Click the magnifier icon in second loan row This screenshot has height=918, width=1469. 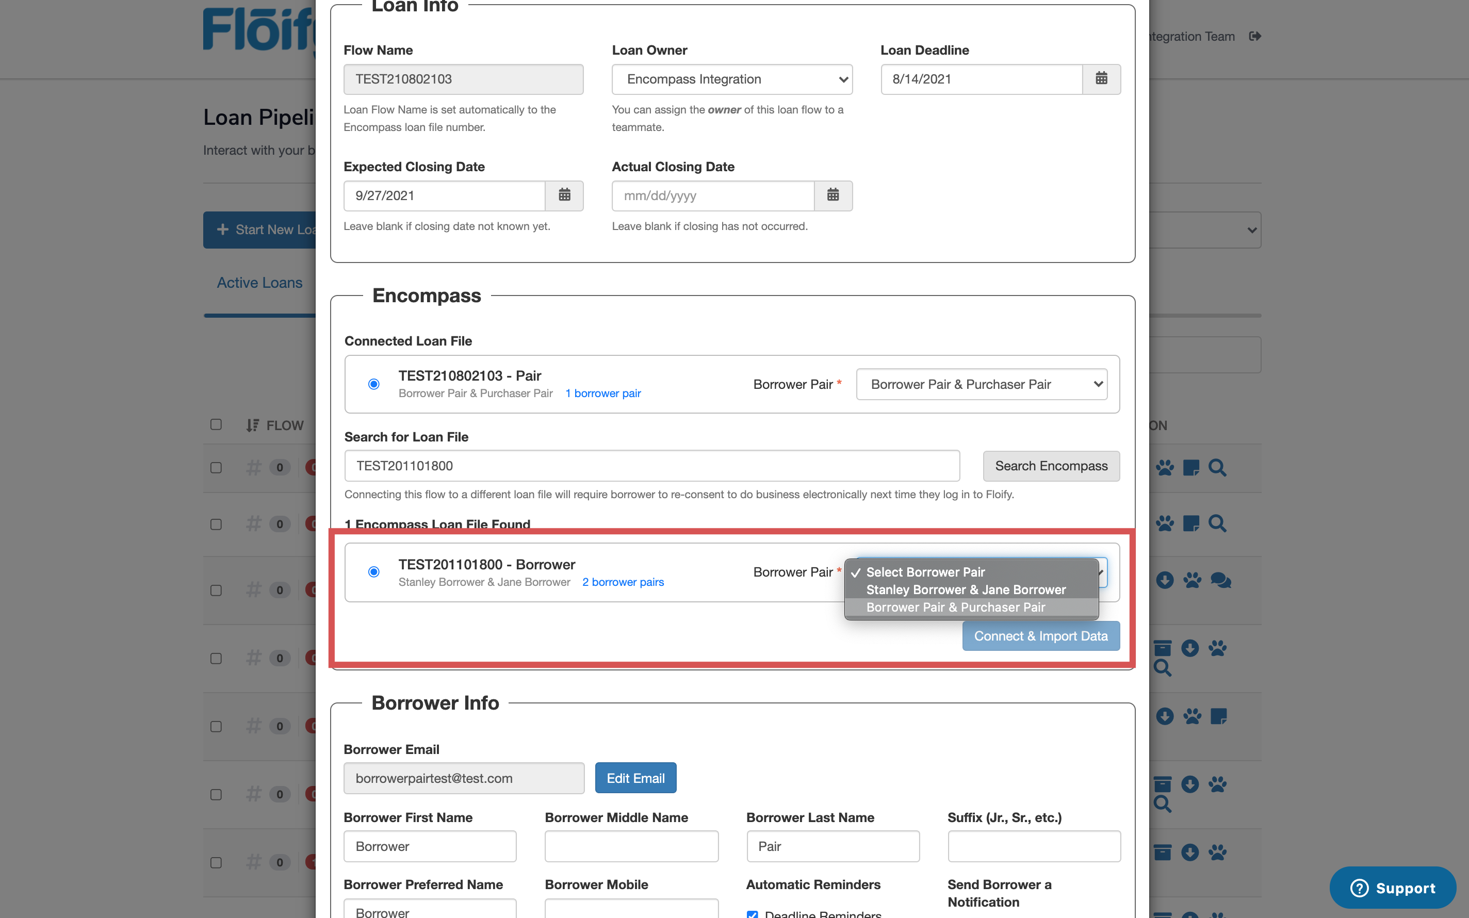point(1217,523)
